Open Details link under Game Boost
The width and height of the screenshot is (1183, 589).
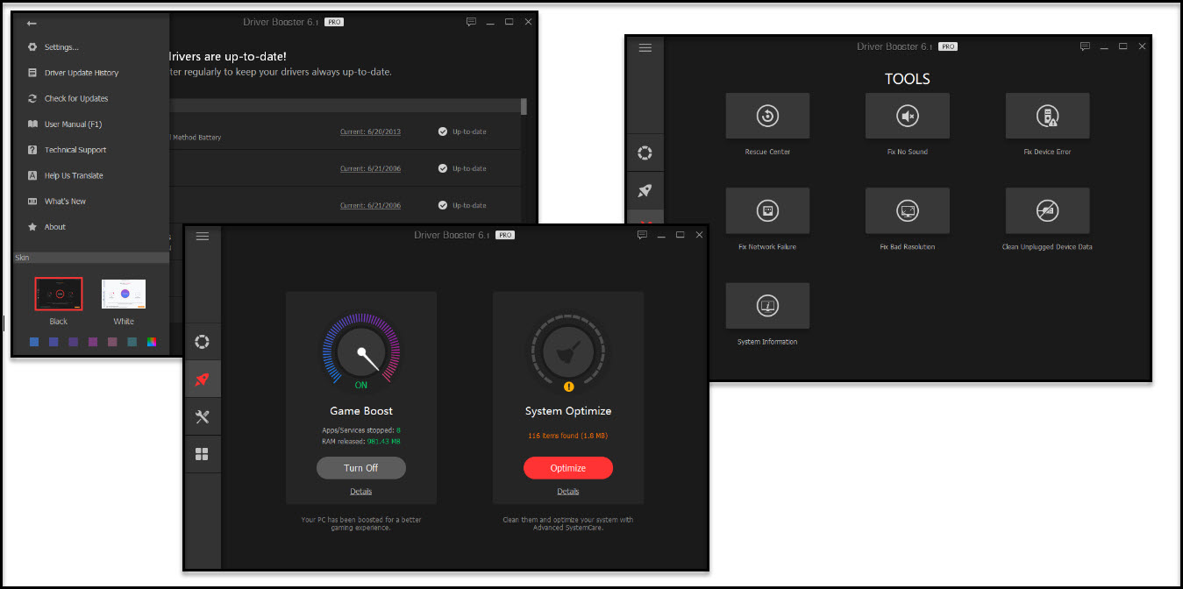(x=361, y=492)
